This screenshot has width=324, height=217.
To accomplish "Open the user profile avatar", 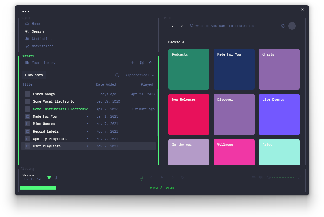I will tap(292, 26).
